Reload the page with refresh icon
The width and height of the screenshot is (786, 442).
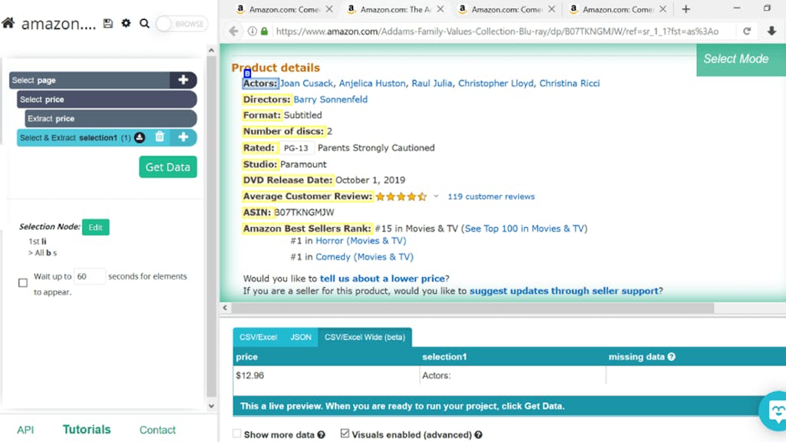(746, 31)
